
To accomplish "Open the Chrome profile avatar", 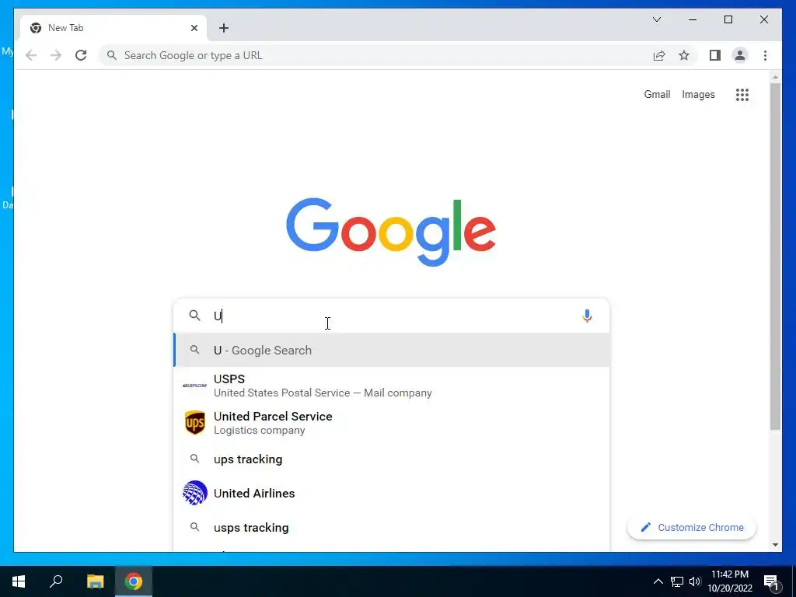I will [740, 55].
